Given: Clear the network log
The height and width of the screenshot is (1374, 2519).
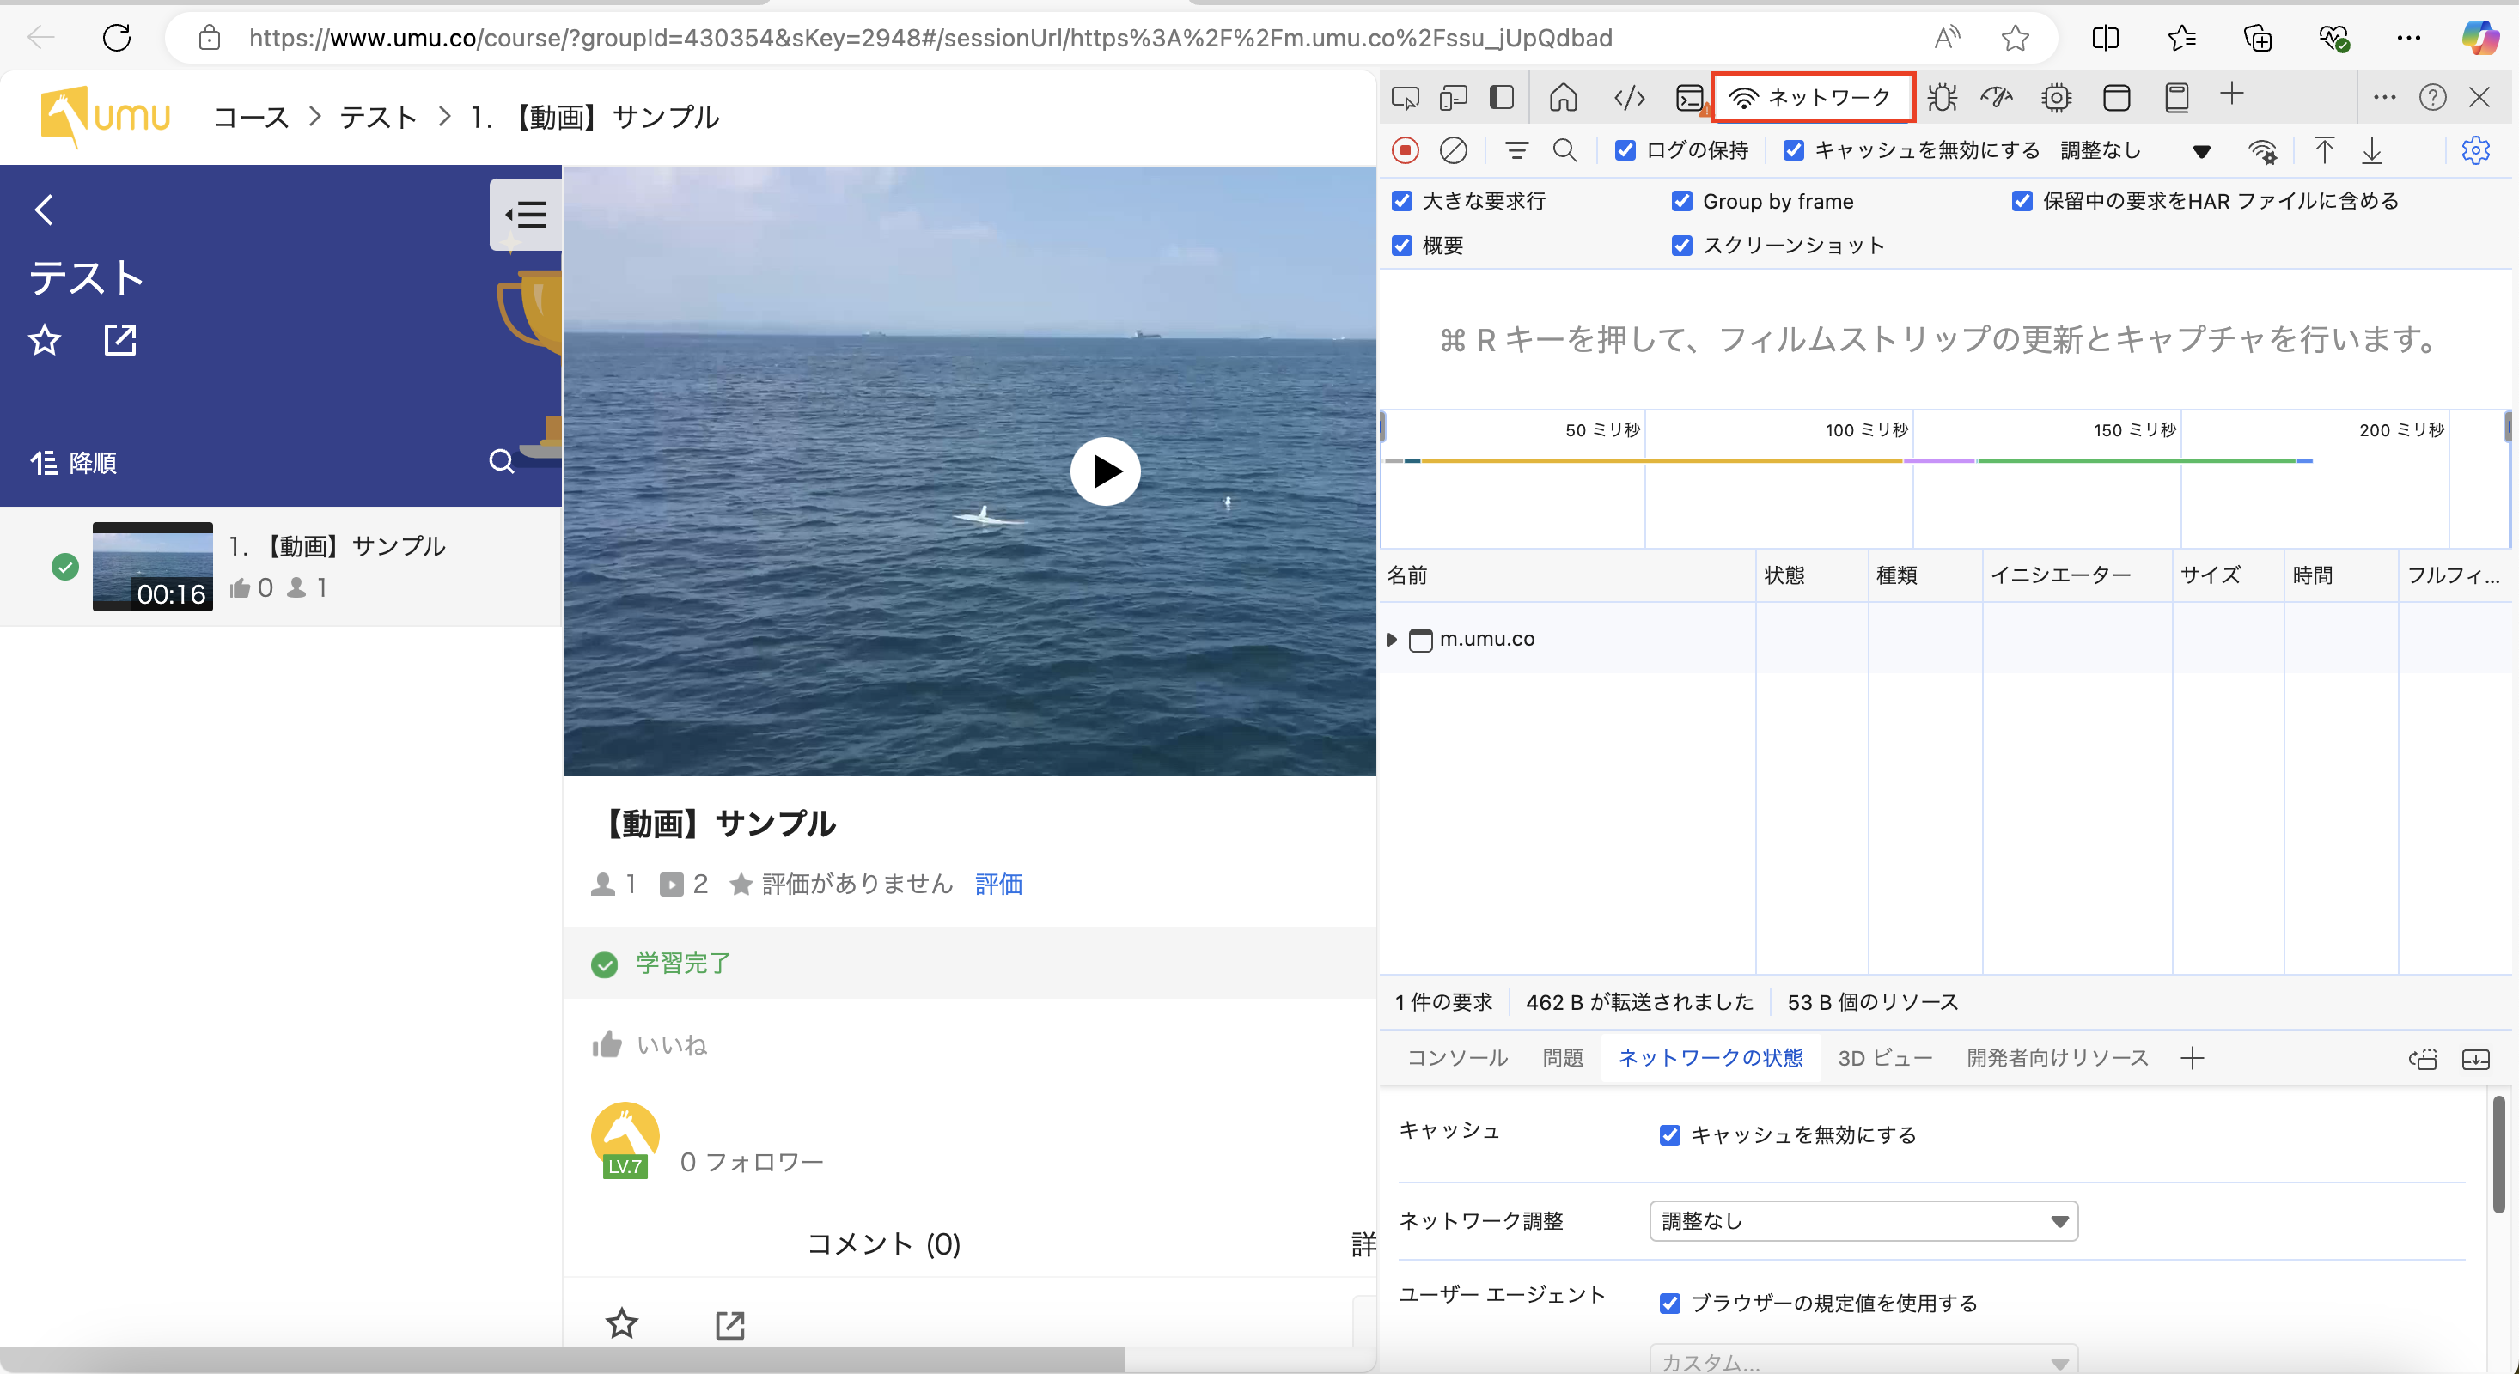Looking at the screenshot, I should (1453, 150).
